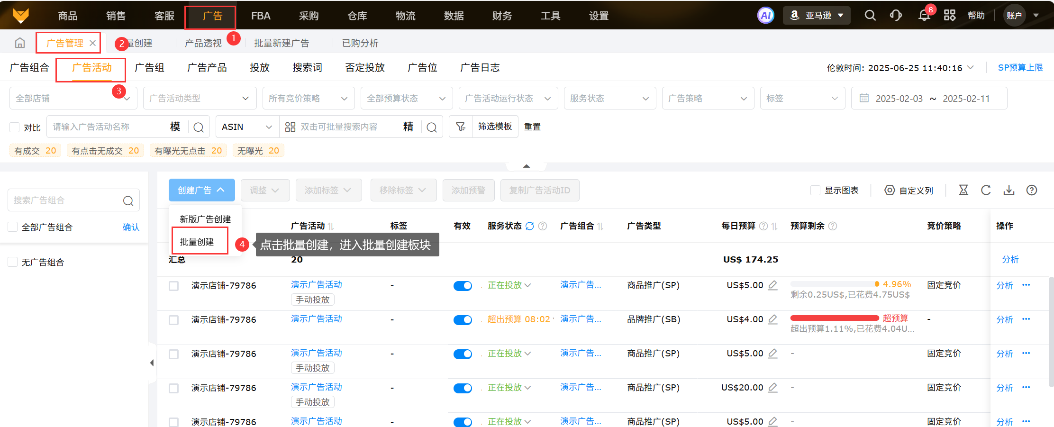The image size is (1054, 427).
Task: Click the hourglass task icon
Action: (963, 190)
